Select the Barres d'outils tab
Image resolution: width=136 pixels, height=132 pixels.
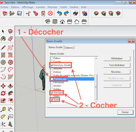(x=55, y=47)
